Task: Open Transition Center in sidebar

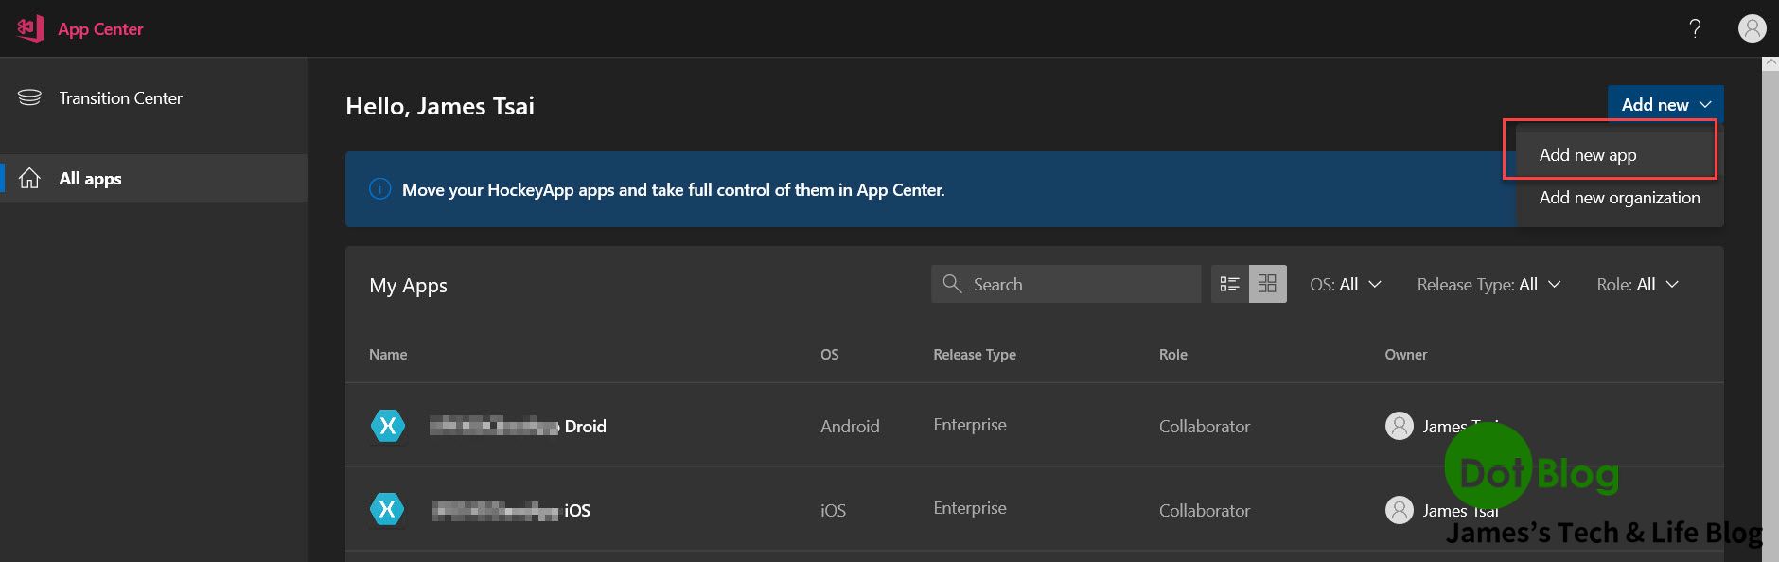Action: (x=120, y=97)
